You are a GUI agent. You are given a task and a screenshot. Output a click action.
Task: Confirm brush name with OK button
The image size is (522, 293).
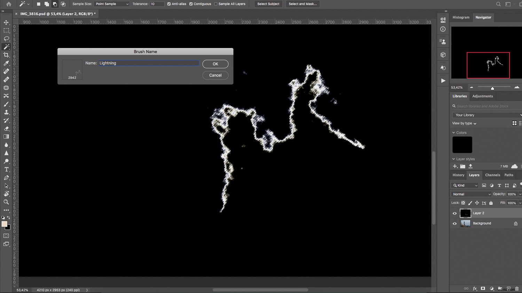pyautogui.click(x=215, y=64)
